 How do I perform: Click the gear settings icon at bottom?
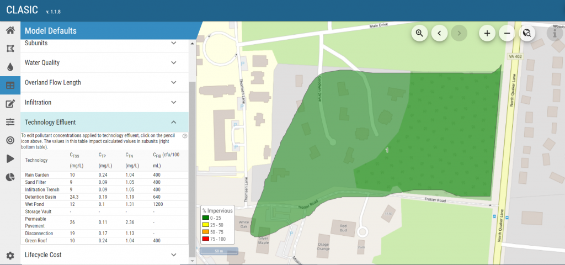pos(10,255)
